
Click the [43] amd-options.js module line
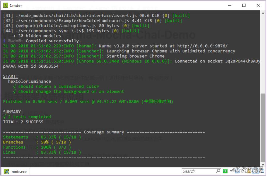(76, 26)
